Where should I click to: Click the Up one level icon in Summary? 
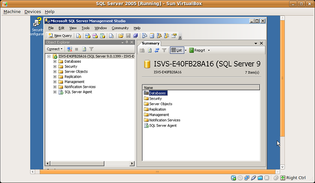pyautogui.click(x=142, y=50)
